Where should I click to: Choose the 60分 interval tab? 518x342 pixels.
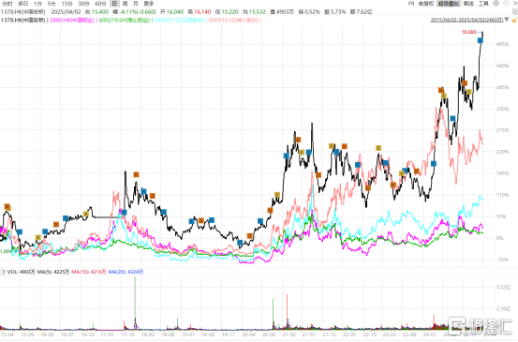(x=100, y=4)
